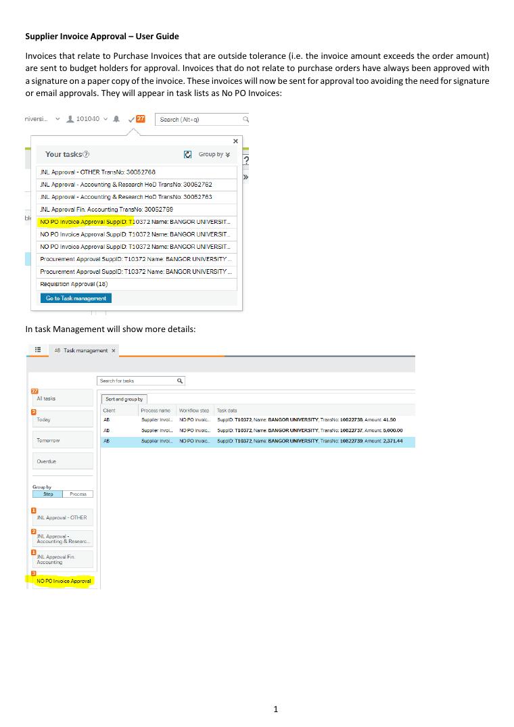Screen dimensions: 514x727
Task: Open the navigation menu list icon
Action: pos(38,350)
